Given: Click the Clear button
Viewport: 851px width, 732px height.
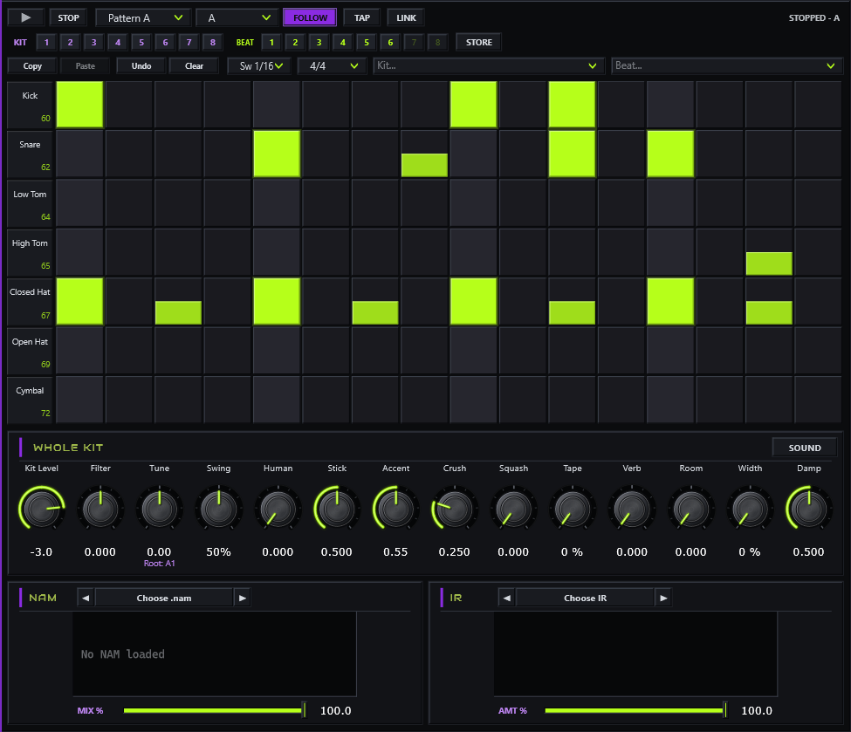Looking at the screenshot, I should pyautogui.click(x=194, y=65).
